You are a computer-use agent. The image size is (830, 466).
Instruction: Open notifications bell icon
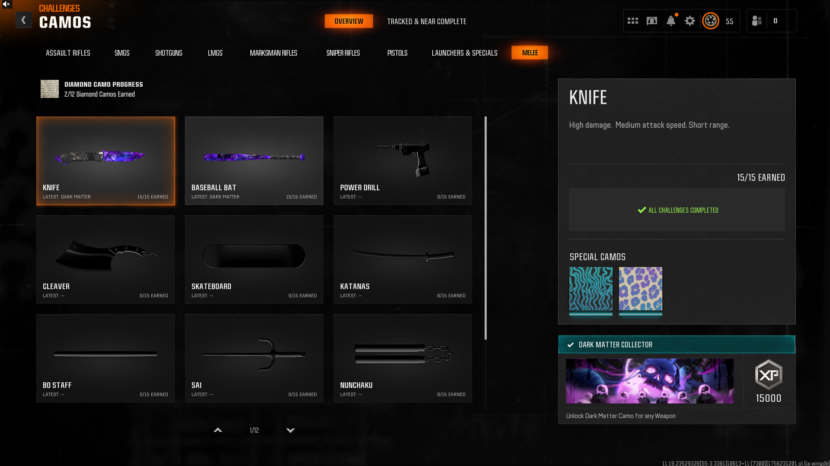[x=671, y=21]
